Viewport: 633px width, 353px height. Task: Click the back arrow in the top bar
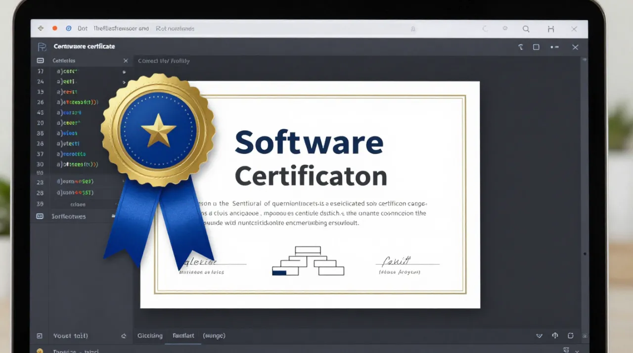click(41, 28)
